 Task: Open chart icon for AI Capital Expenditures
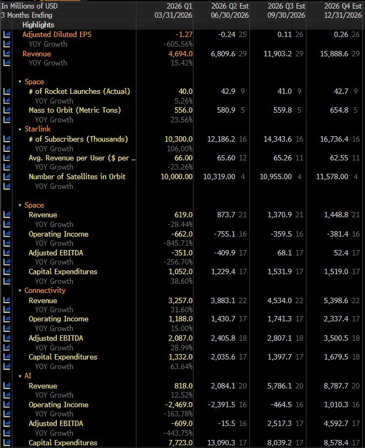[6, 443]
